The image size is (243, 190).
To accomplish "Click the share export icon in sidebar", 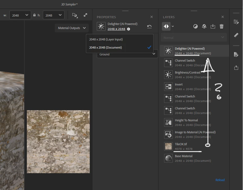I will pyautogui.click(x=236, y=68).
